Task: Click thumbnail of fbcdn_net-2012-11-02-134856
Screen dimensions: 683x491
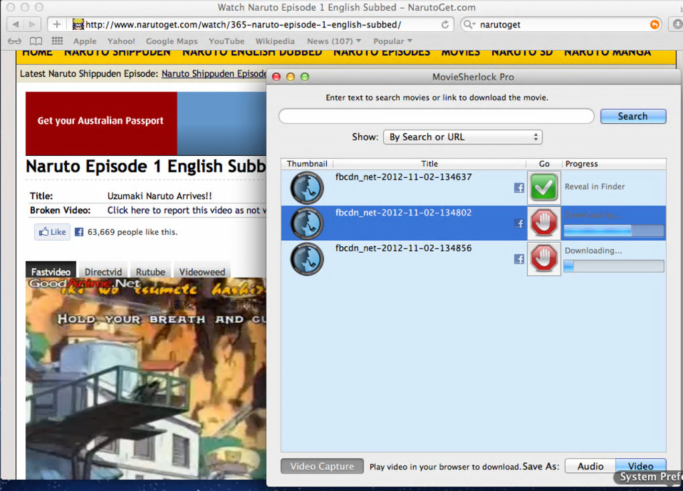Action: [x=307, y=259]
